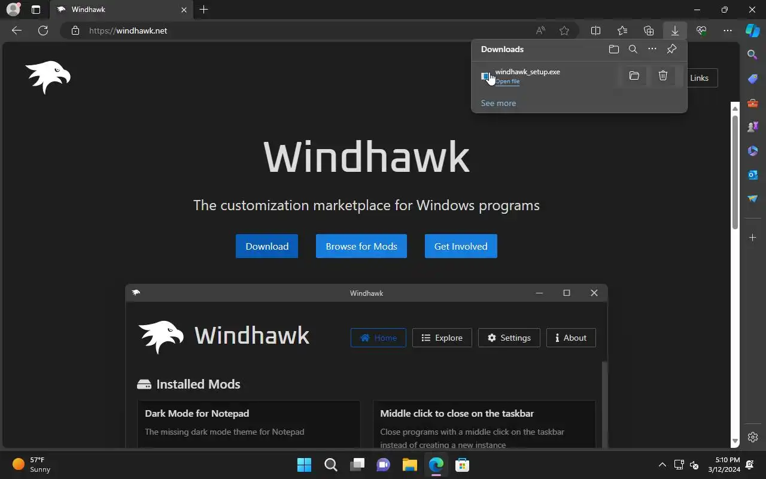Click Middle click to close on taskbar card
The width and height of the screenshot is (766, 479).
coord(484,424)
